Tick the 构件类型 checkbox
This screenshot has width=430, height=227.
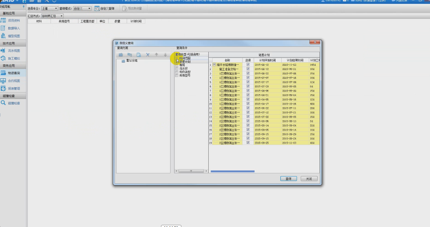(x=177, y=72)
